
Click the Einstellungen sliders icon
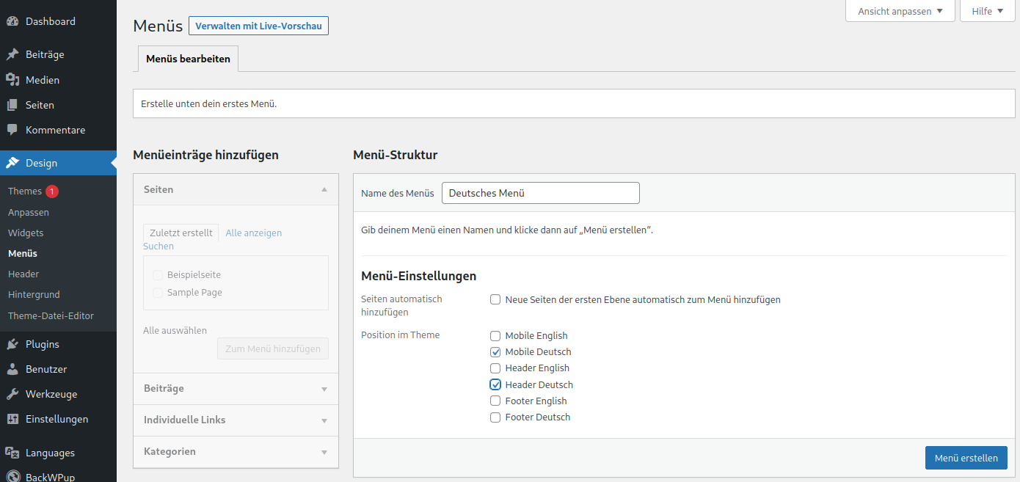click(12, 419)
